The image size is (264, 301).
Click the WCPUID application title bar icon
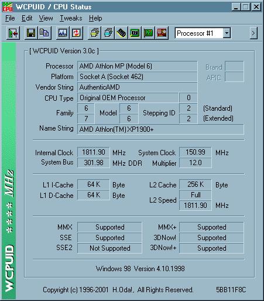(x=8, y=7)
